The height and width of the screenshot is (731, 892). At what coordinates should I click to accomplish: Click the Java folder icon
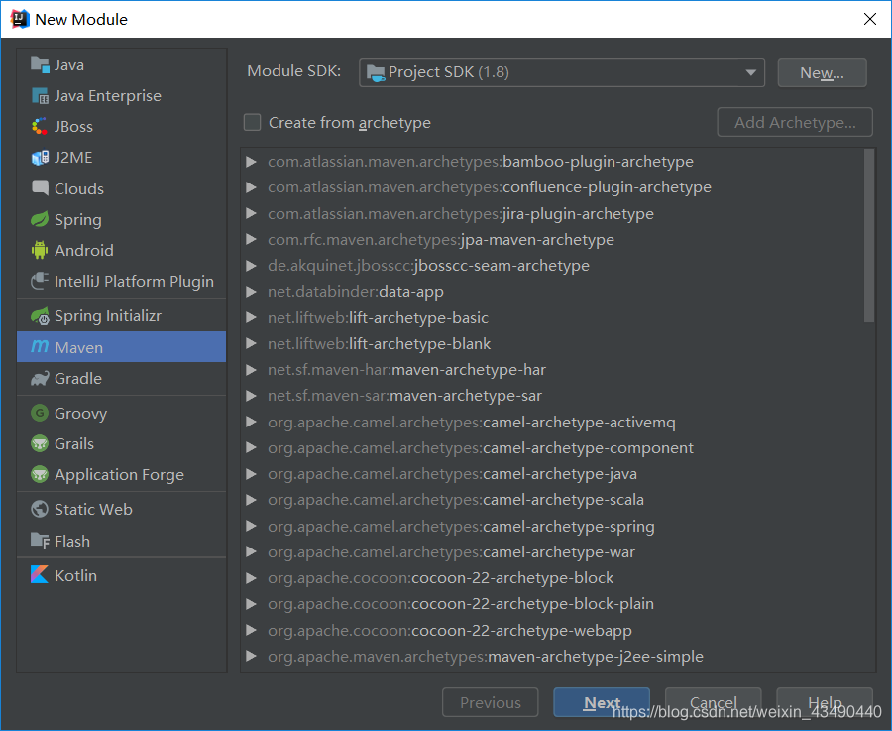pos(40,64)
